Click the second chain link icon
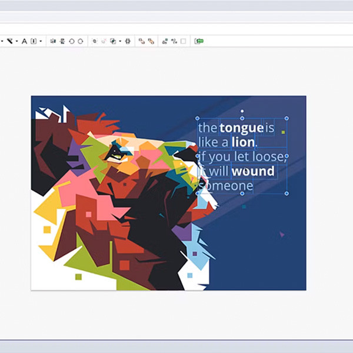 151,41
